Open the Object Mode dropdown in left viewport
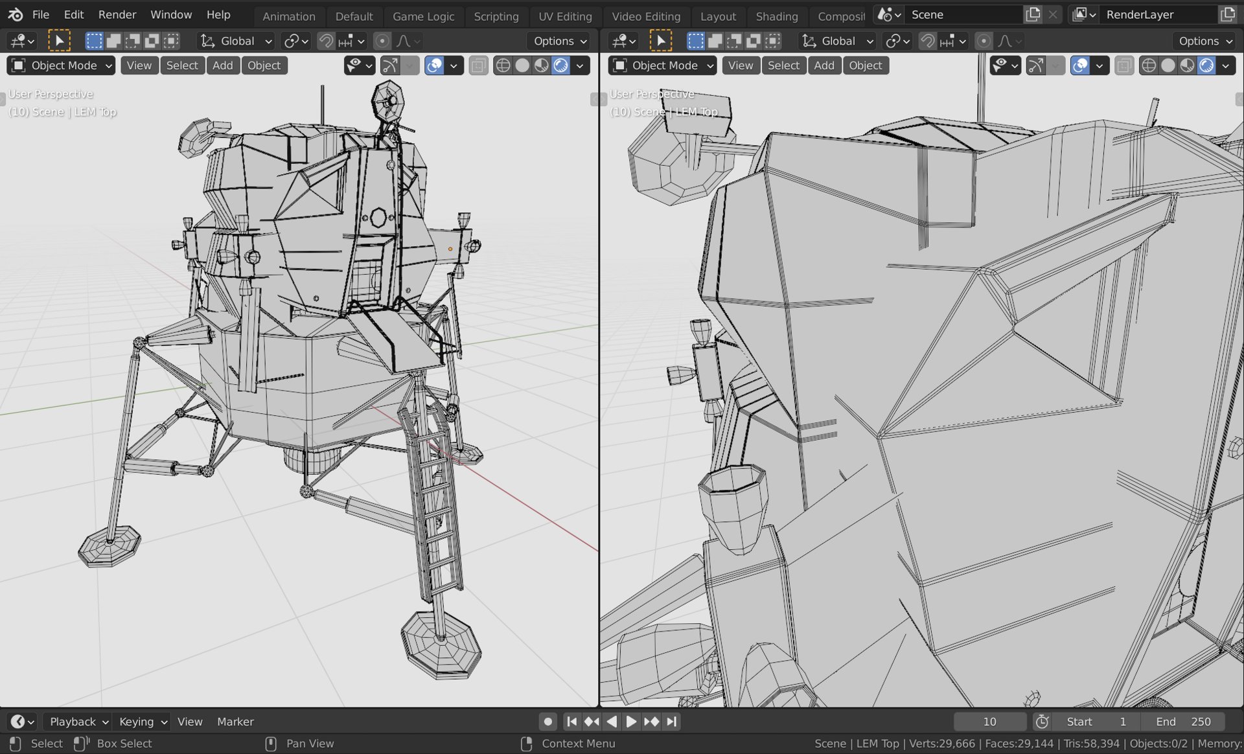 point(62,65)
